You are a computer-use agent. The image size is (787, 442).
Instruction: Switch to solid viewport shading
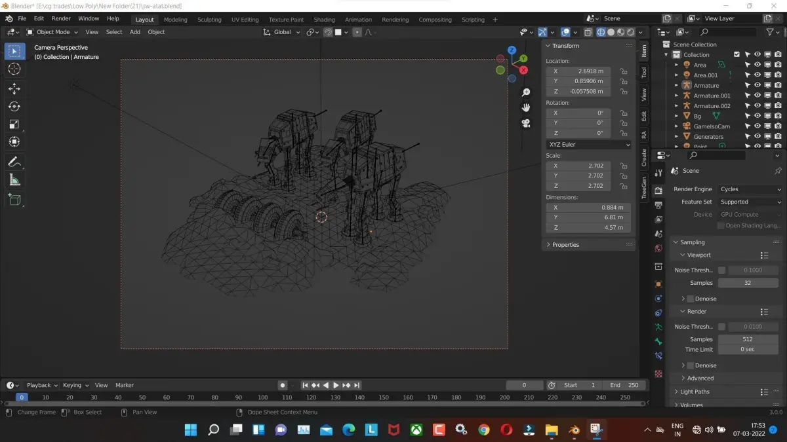(x=611, y=32)
